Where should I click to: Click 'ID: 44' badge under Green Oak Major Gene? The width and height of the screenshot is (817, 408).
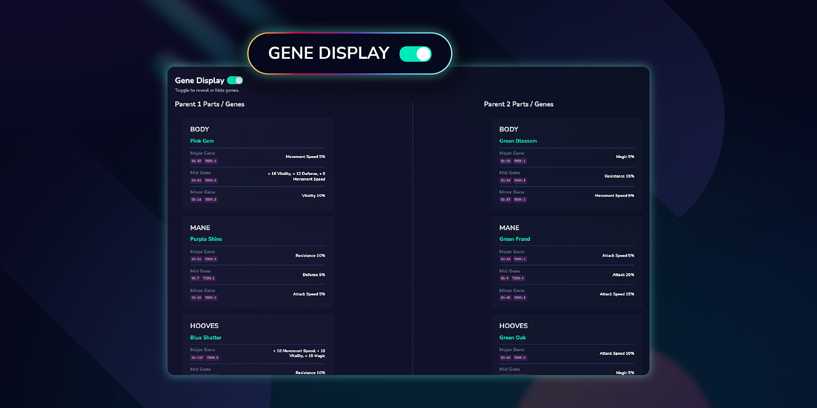[x=505, y=357]
